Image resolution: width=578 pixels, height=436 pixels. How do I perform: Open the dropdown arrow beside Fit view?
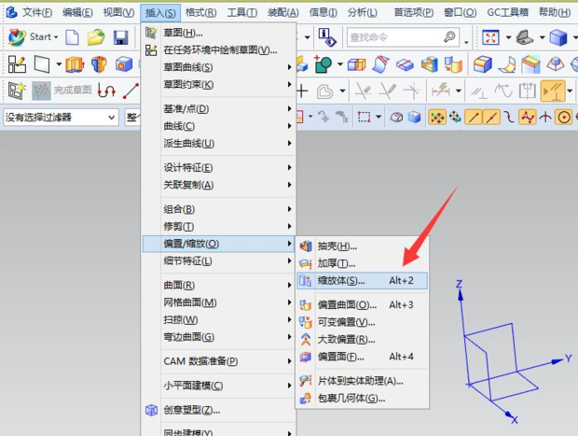point(508,37)
